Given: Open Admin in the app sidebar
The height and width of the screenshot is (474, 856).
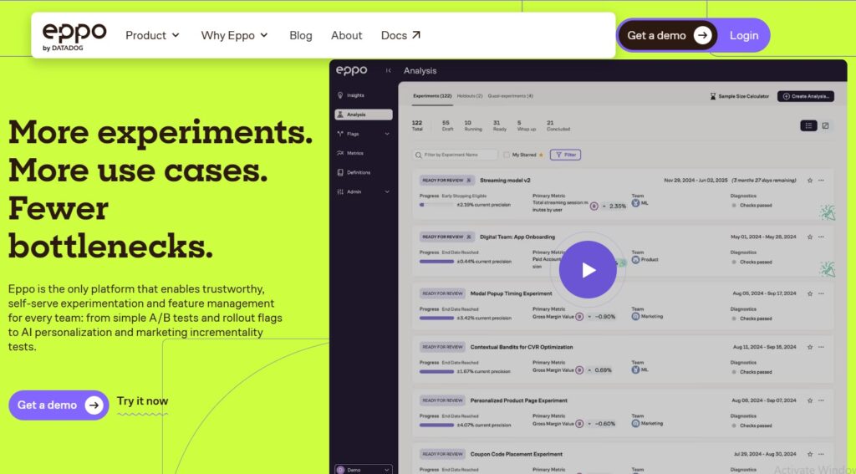Looking at the screenshot, I should tap(354, 191).
